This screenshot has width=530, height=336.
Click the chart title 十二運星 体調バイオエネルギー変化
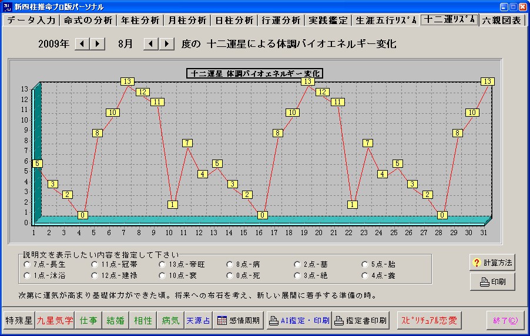click(255, 73)
